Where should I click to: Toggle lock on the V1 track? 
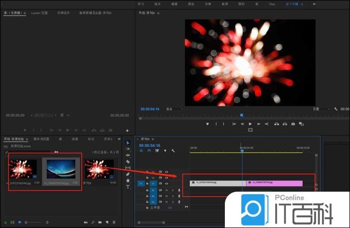[148, 183]
